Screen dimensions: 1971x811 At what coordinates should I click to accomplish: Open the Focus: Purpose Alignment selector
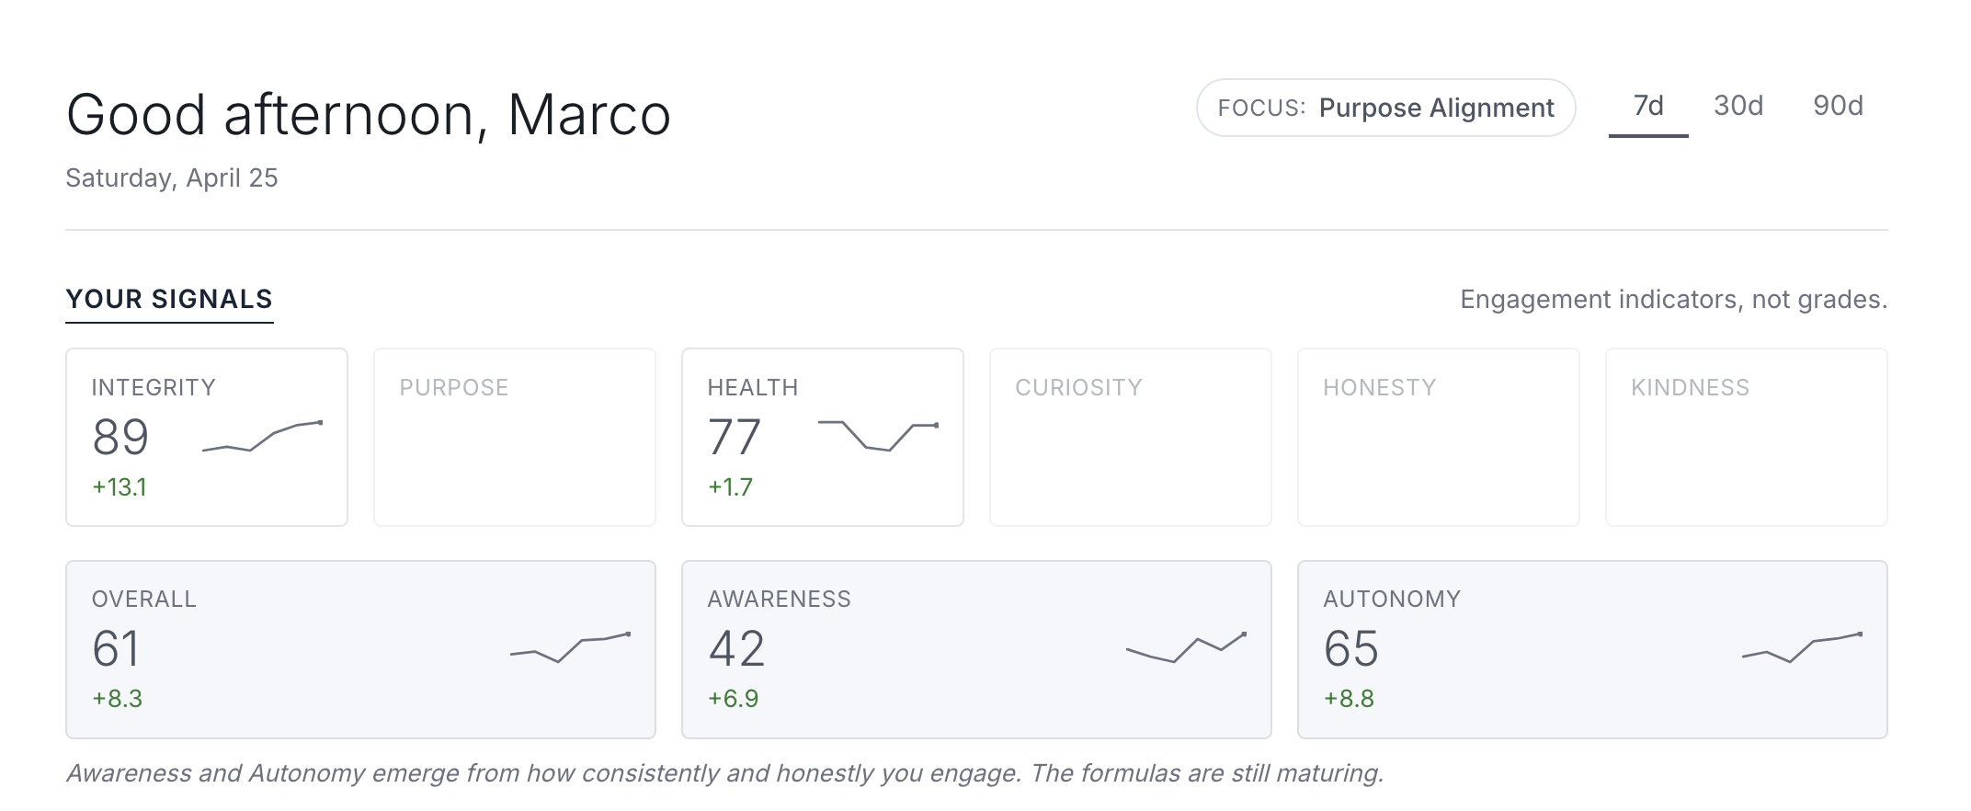1385,109
